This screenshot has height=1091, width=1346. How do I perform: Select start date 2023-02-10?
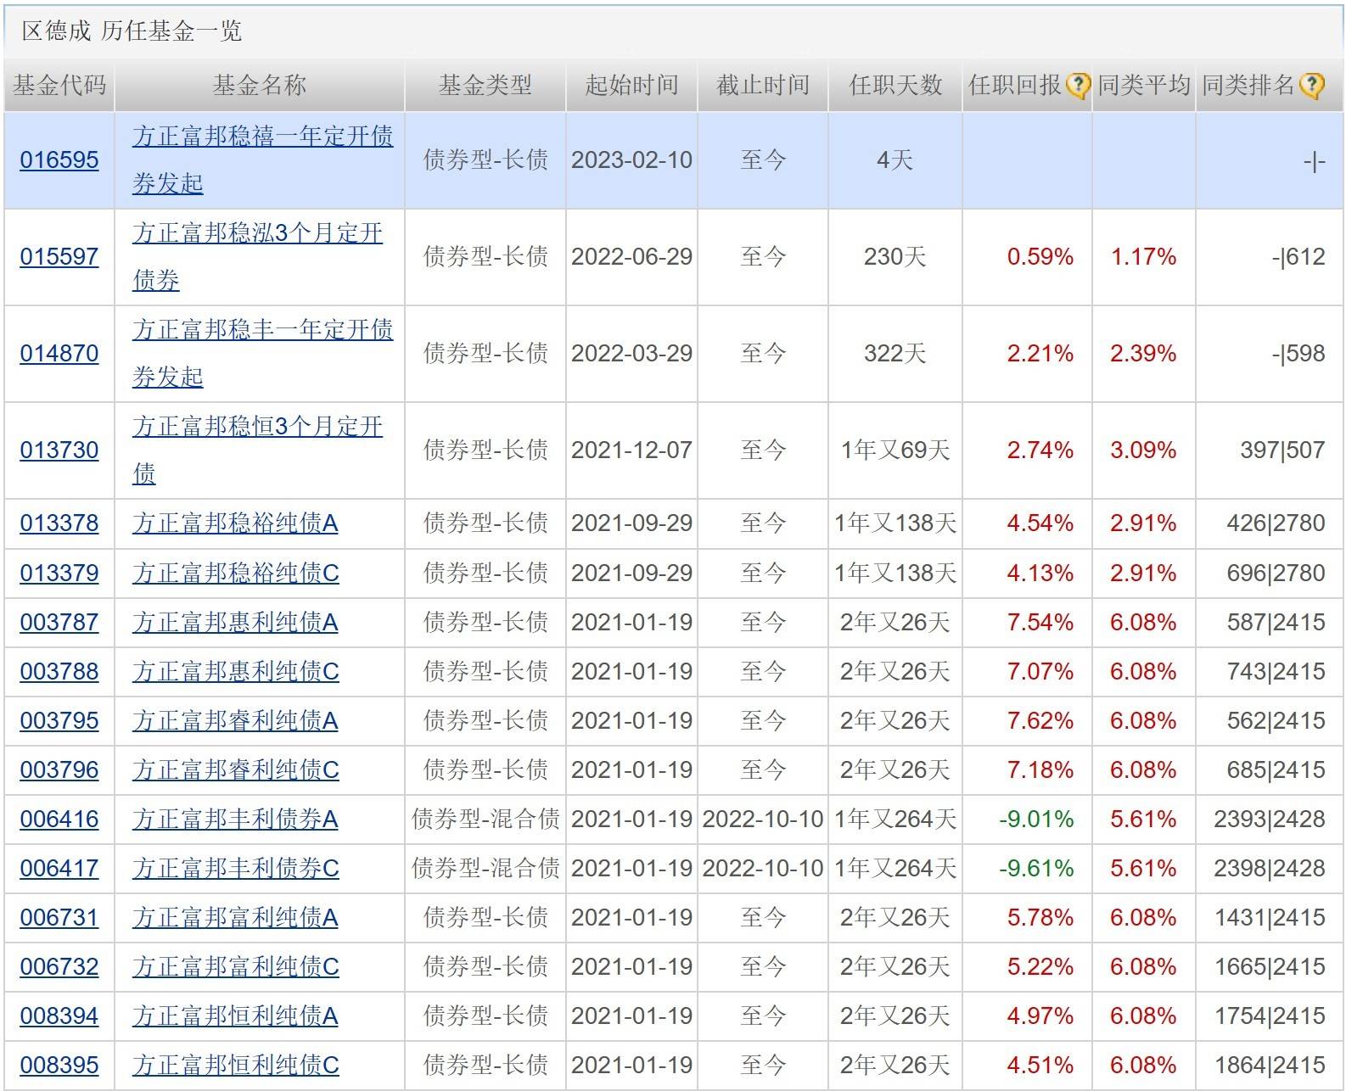tap(631, 160)
